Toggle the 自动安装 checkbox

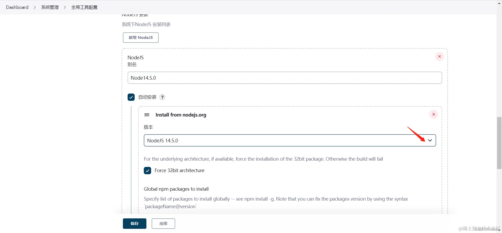(131, 97)
